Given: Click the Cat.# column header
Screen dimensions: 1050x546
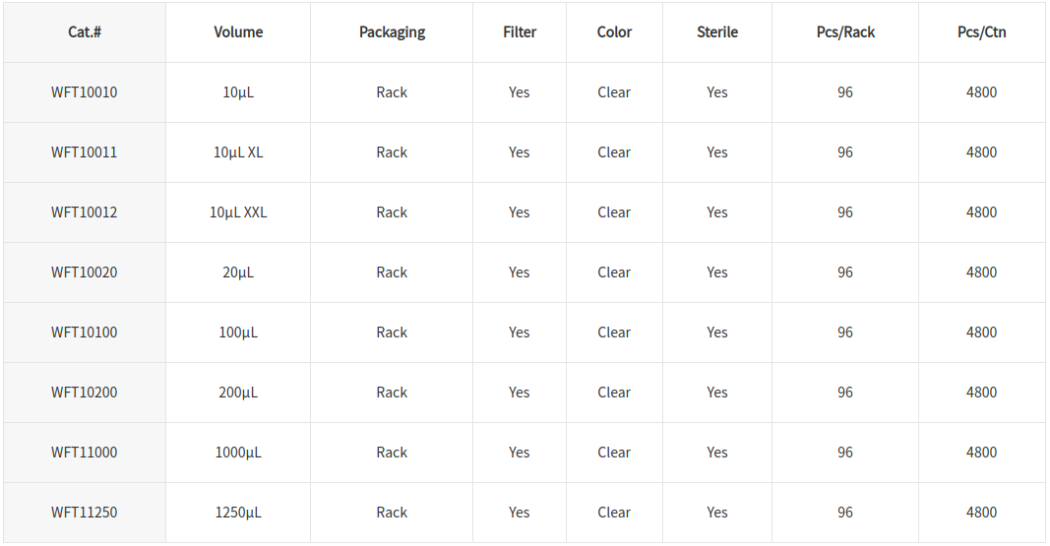Looking at the screenshot, I should [85, 32].
